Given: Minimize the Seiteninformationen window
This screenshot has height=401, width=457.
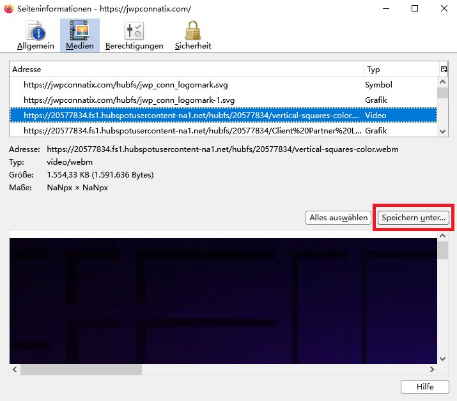Looking at the screenshot, I should (386, 8).
